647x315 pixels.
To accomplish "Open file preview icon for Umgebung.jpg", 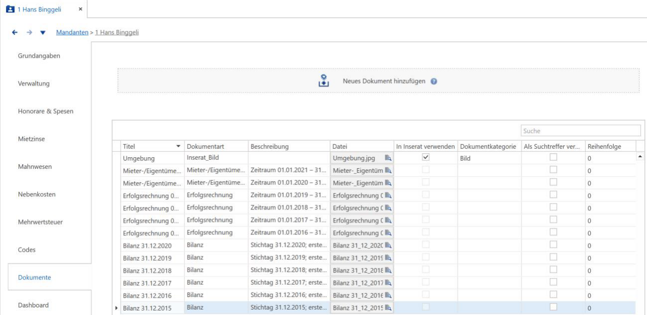I will (388, 158).
